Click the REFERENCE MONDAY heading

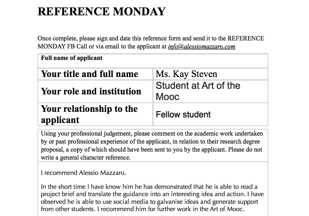[x=101, y=12]
